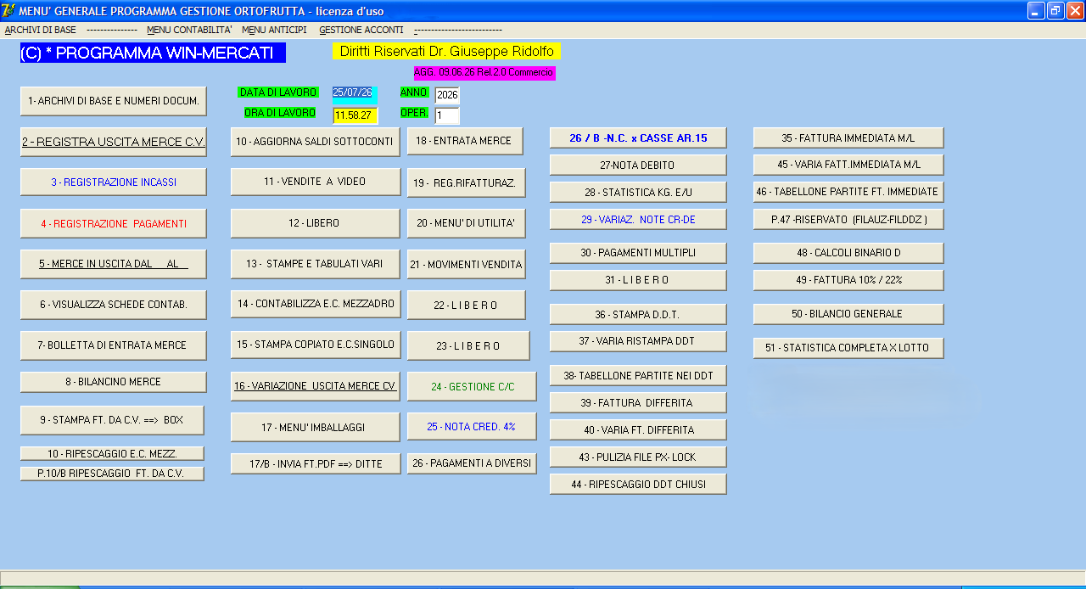The width and height of the screenshot is (1086, 589).
Task: Open 27-NOTA DEBITO
Action: pos(638,165)
